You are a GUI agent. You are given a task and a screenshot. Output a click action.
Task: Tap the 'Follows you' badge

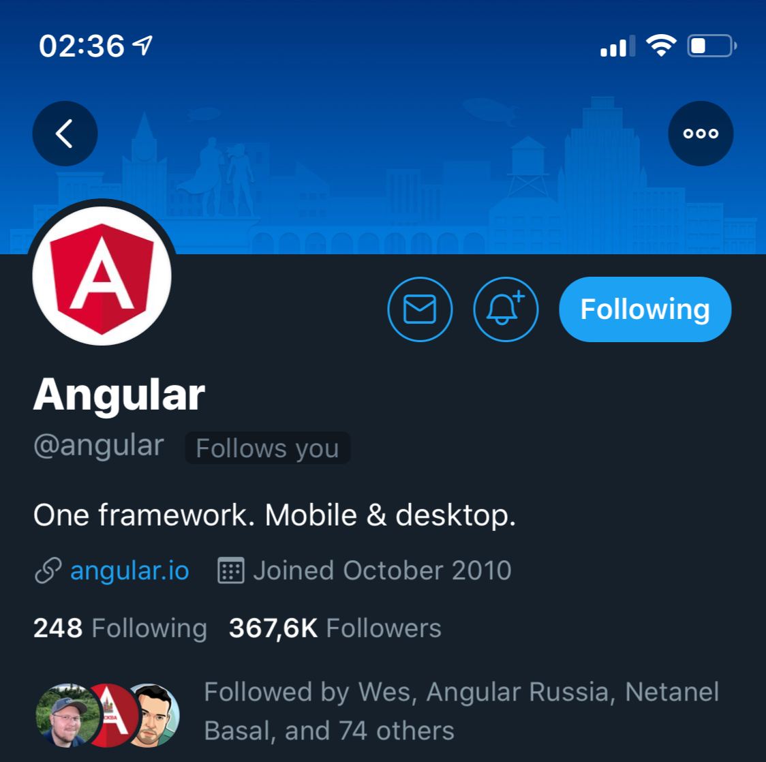tap(267, 448)
